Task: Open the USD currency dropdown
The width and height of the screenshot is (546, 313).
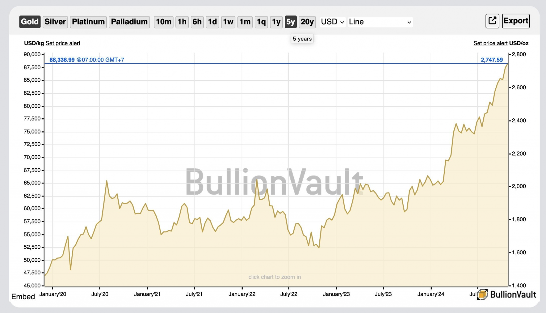Action: pos(332,22)
